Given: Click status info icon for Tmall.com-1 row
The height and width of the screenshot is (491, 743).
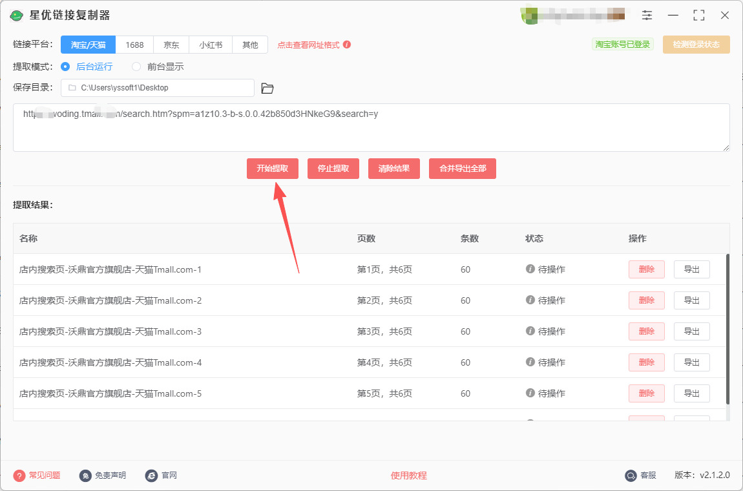Looking at the screenshot, I should pyautogui.click(x=530, y=269).
